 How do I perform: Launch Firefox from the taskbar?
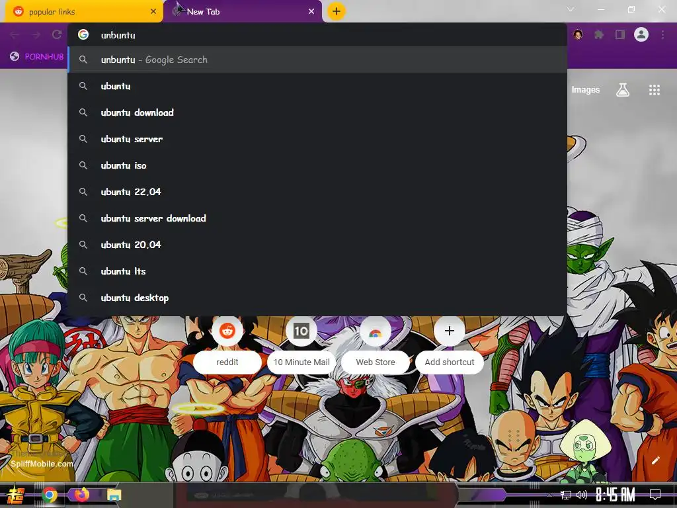[x=81, y=494]
